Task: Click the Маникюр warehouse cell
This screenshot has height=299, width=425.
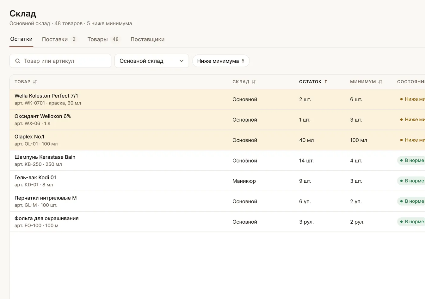Action: tap(244, 181)
